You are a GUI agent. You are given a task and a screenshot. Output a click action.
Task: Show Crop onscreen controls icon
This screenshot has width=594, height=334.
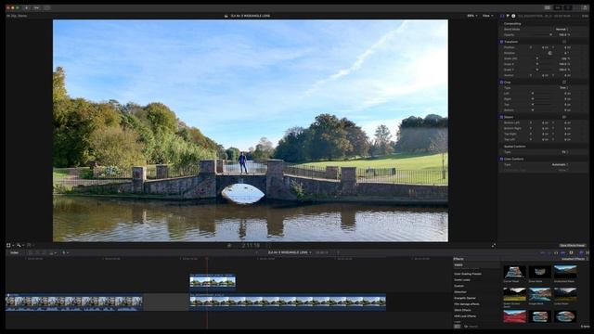click(564, 82)
